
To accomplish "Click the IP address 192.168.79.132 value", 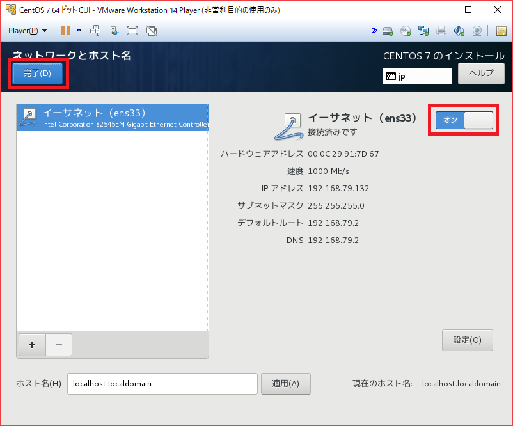I will [338, 189].
